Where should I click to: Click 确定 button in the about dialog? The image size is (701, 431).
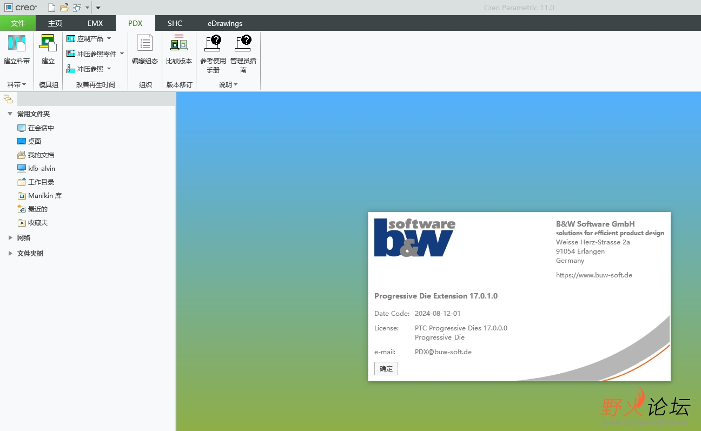pyautogui.click(x=386, y=369)
